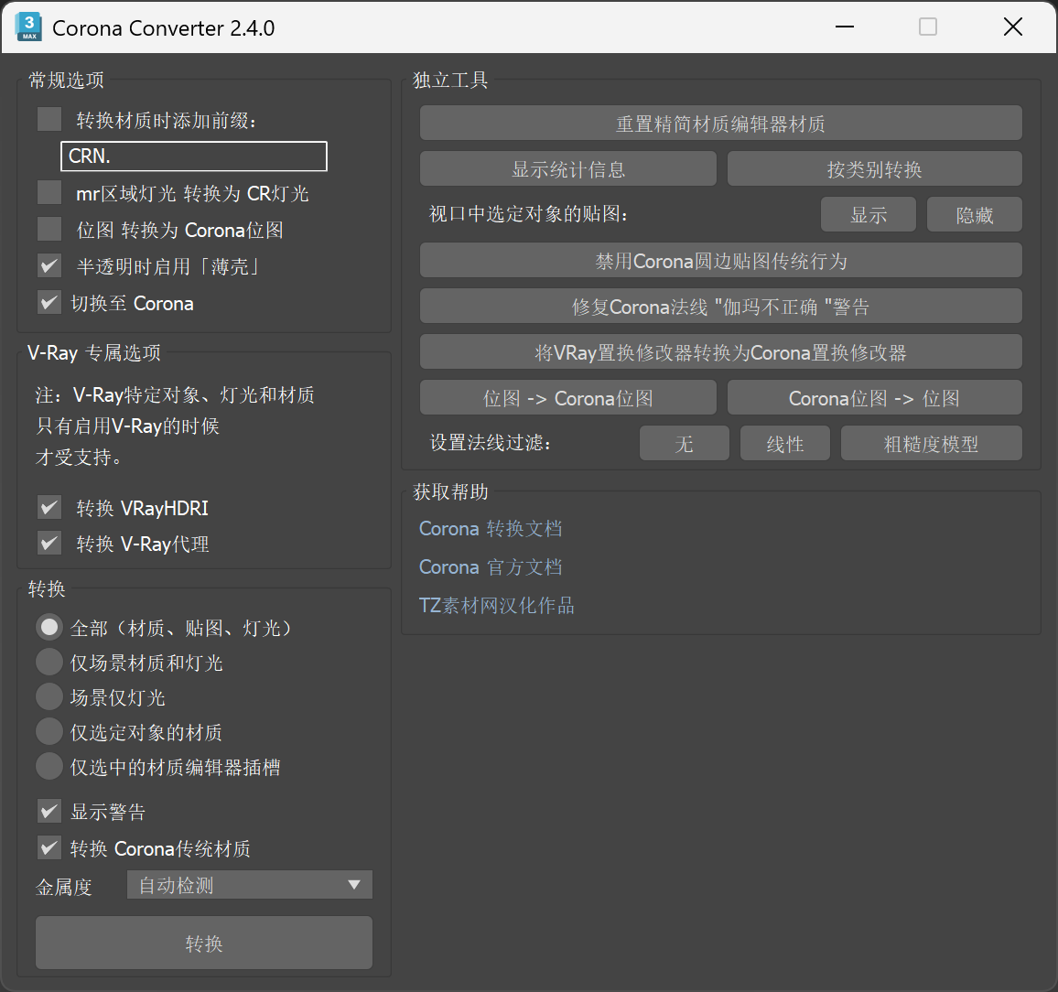
Task: Click 修复Corona法线 伽玛不正确 警告 button
Action: [720, 307]
